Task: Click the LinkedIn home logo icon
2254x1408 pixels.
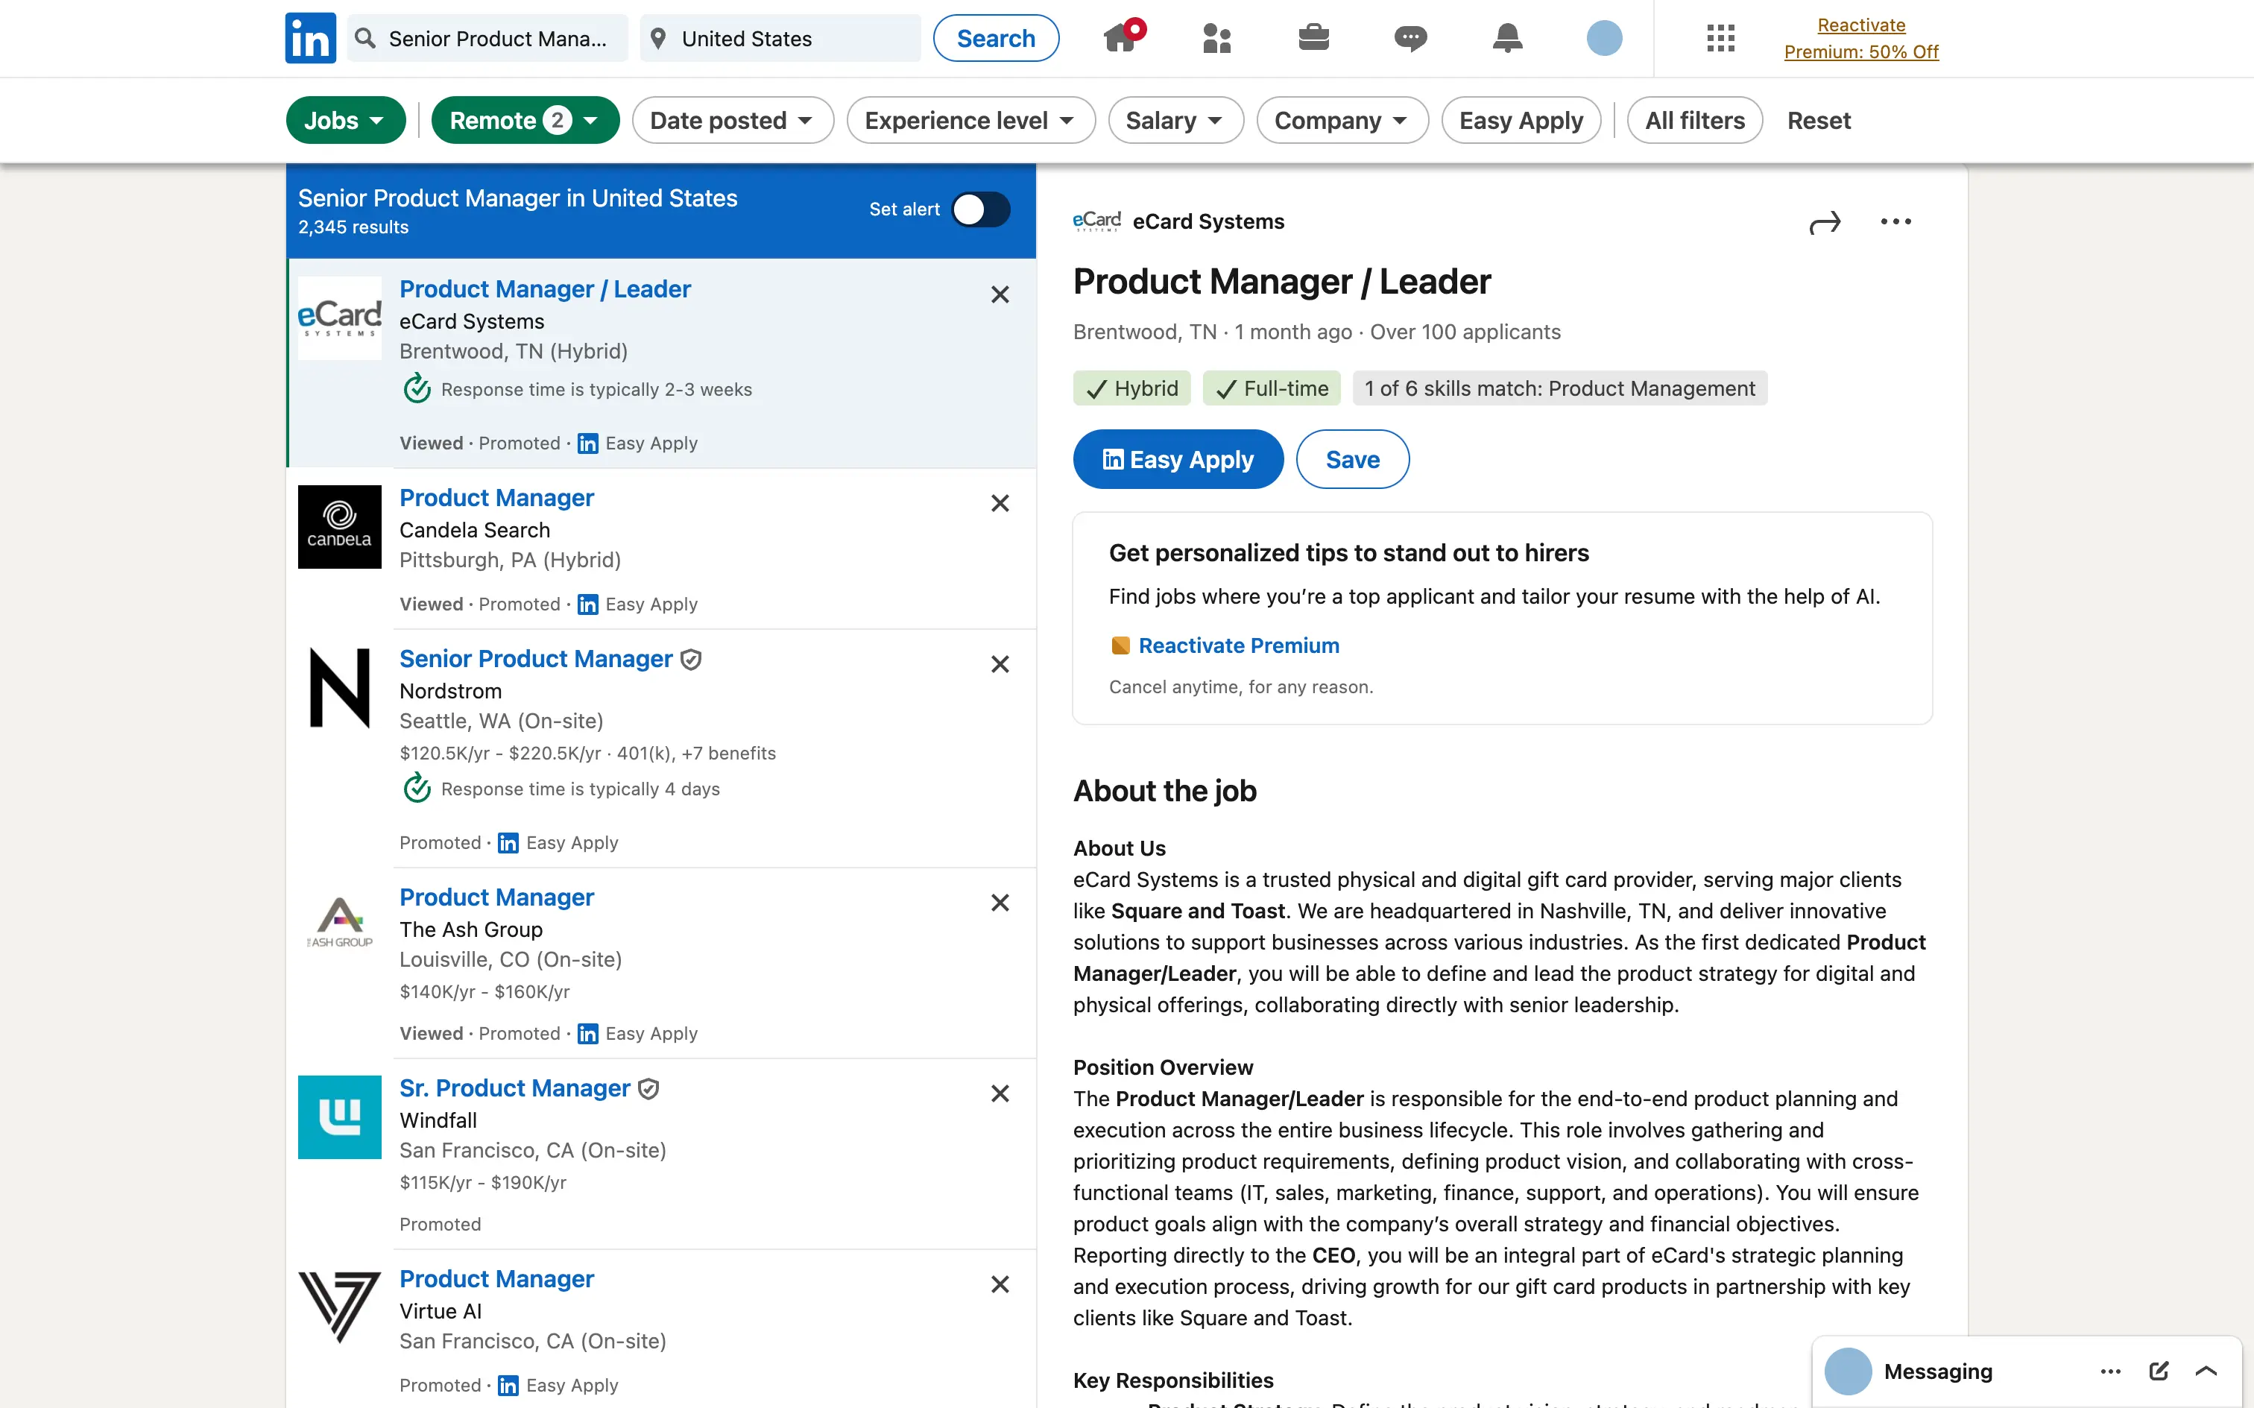Action: click(x=310, y=37)
